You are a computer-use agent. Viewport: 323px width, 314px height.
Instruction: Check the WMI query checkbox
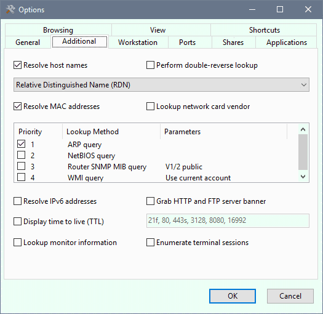21,177
